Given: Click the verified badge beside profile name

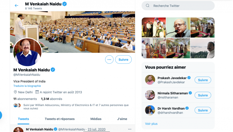Looking at the screenshot, I should [x=53, y=70].
